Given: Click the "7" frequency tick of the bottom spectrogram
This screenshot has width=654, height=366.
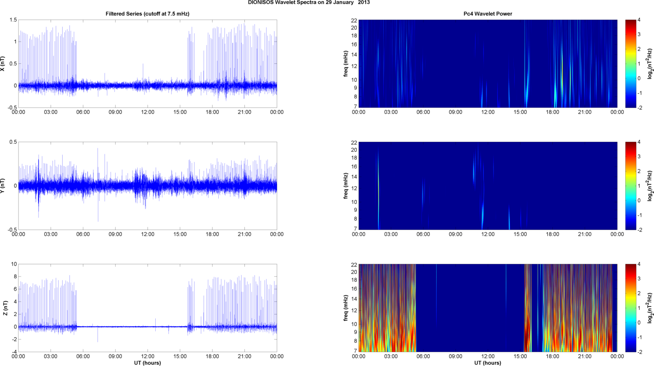Looking at the screenshot, I should point(356,351).
